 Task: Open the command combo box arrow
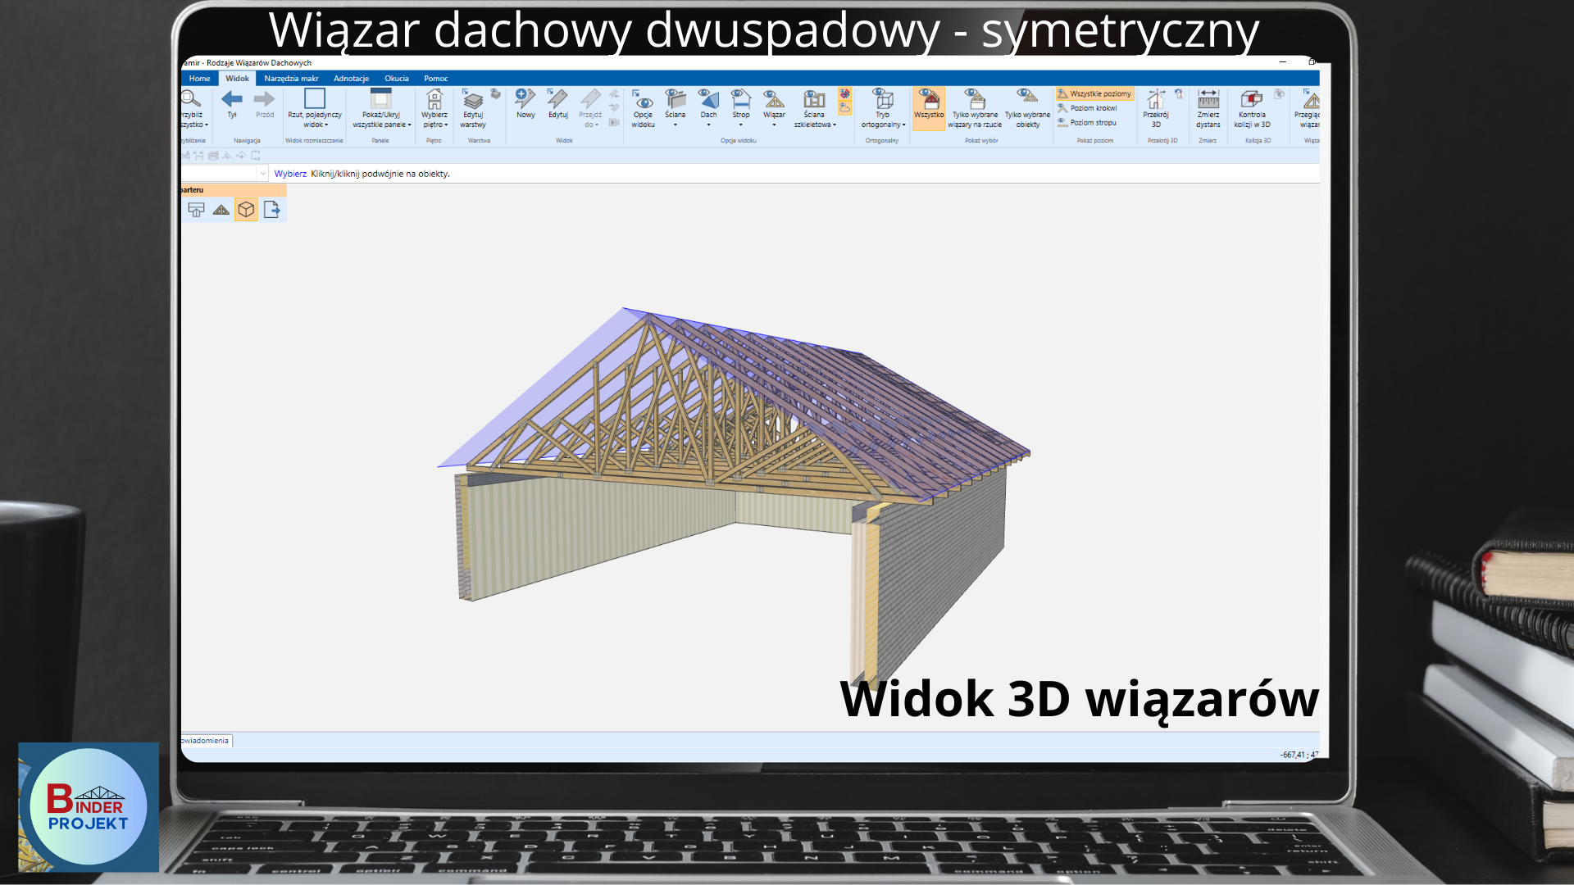pyautogui.click(x=262, y=174)
